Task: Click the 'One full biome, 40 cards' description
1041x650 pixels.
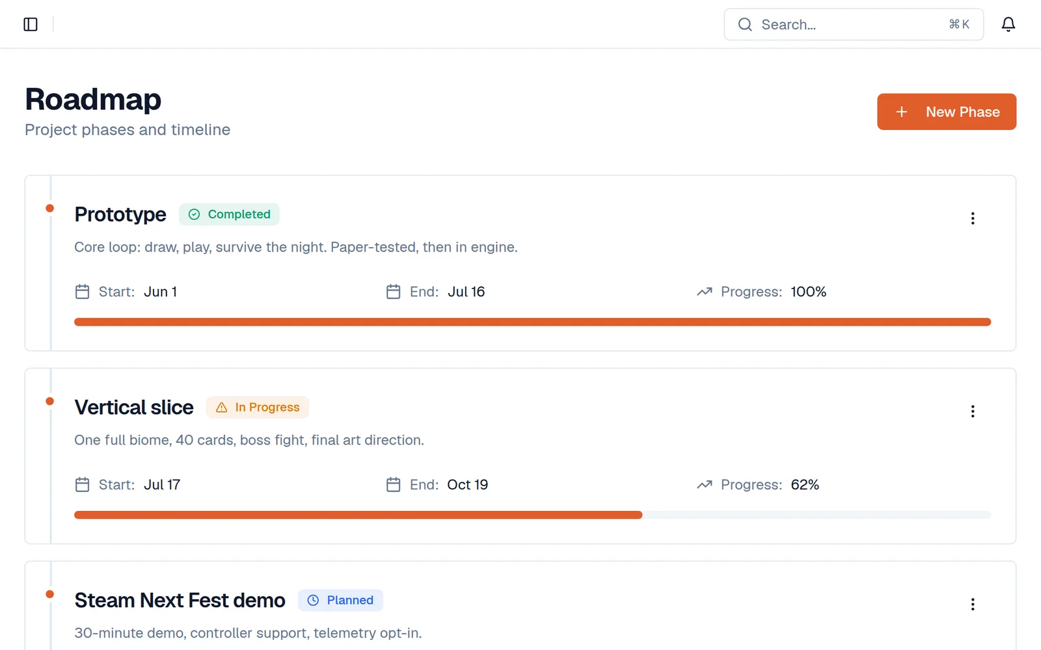Action: coord(249,440)
